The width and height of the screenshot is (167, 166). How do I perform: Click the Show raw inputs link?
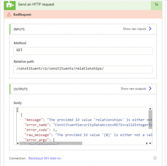pos(134,29)
